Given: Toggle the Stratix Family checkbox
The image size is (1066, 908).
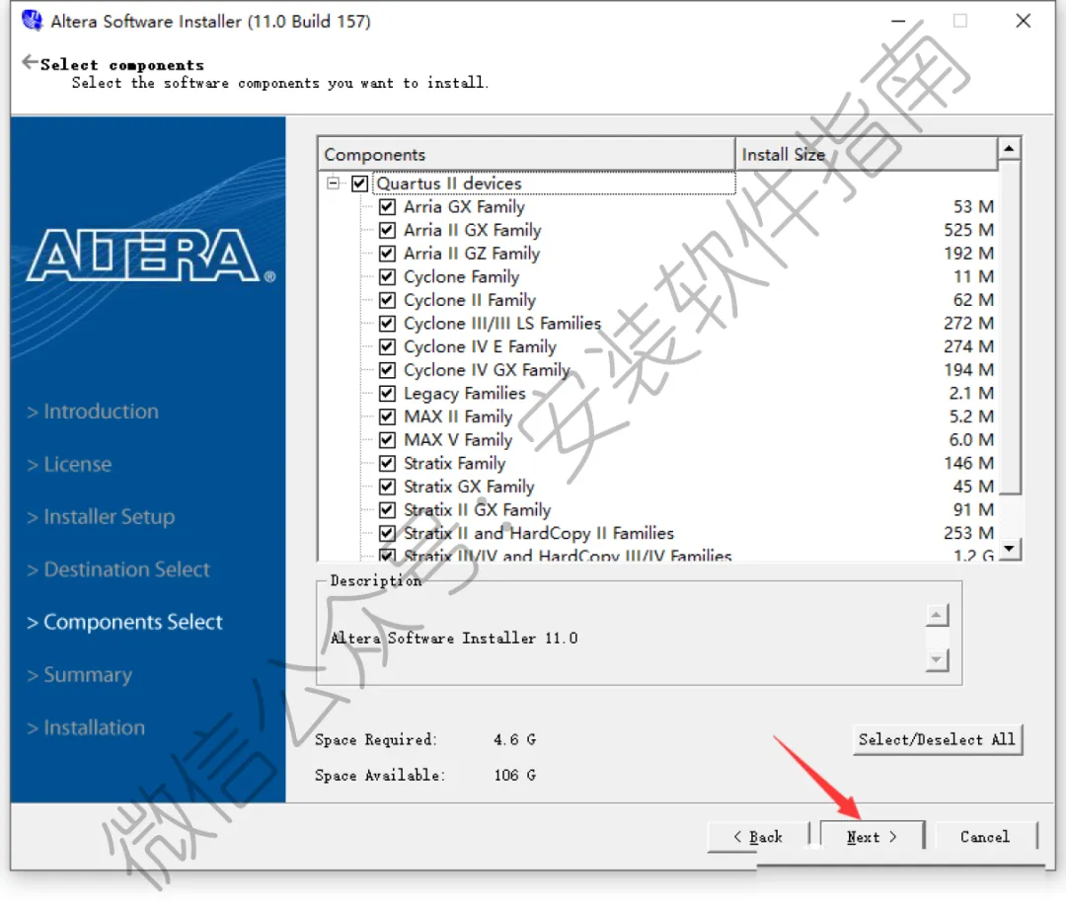Looking at the screenshot, I should [388, 463].
